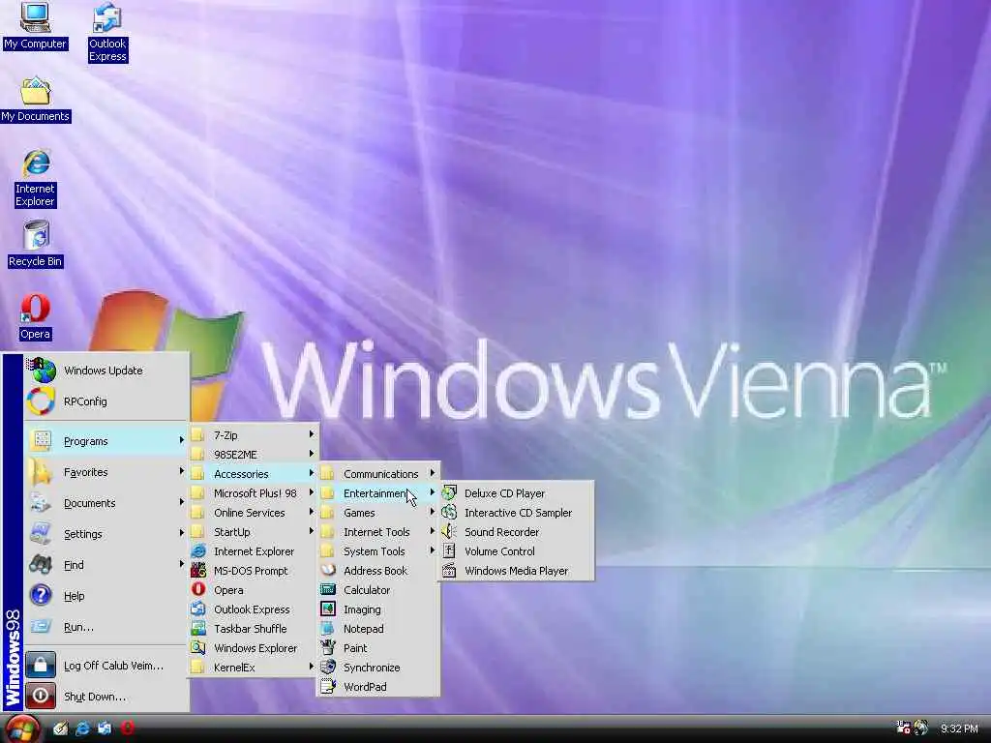Open the 98SE2ME program folder
This screenshot has width=991, height=743.
click(x=254, y=455)
